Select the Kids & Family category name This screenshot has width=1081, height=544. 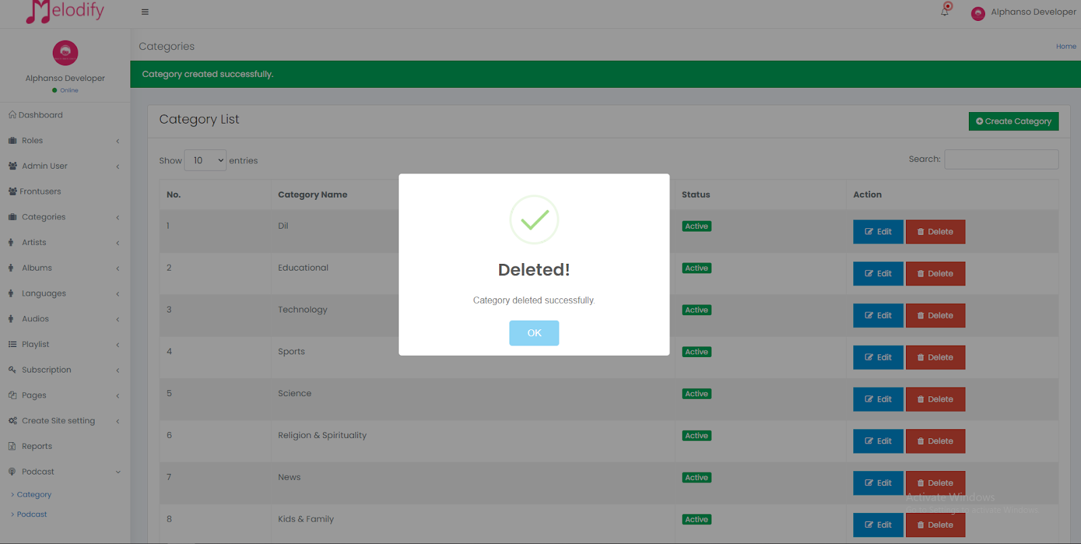tap(305, 519)
